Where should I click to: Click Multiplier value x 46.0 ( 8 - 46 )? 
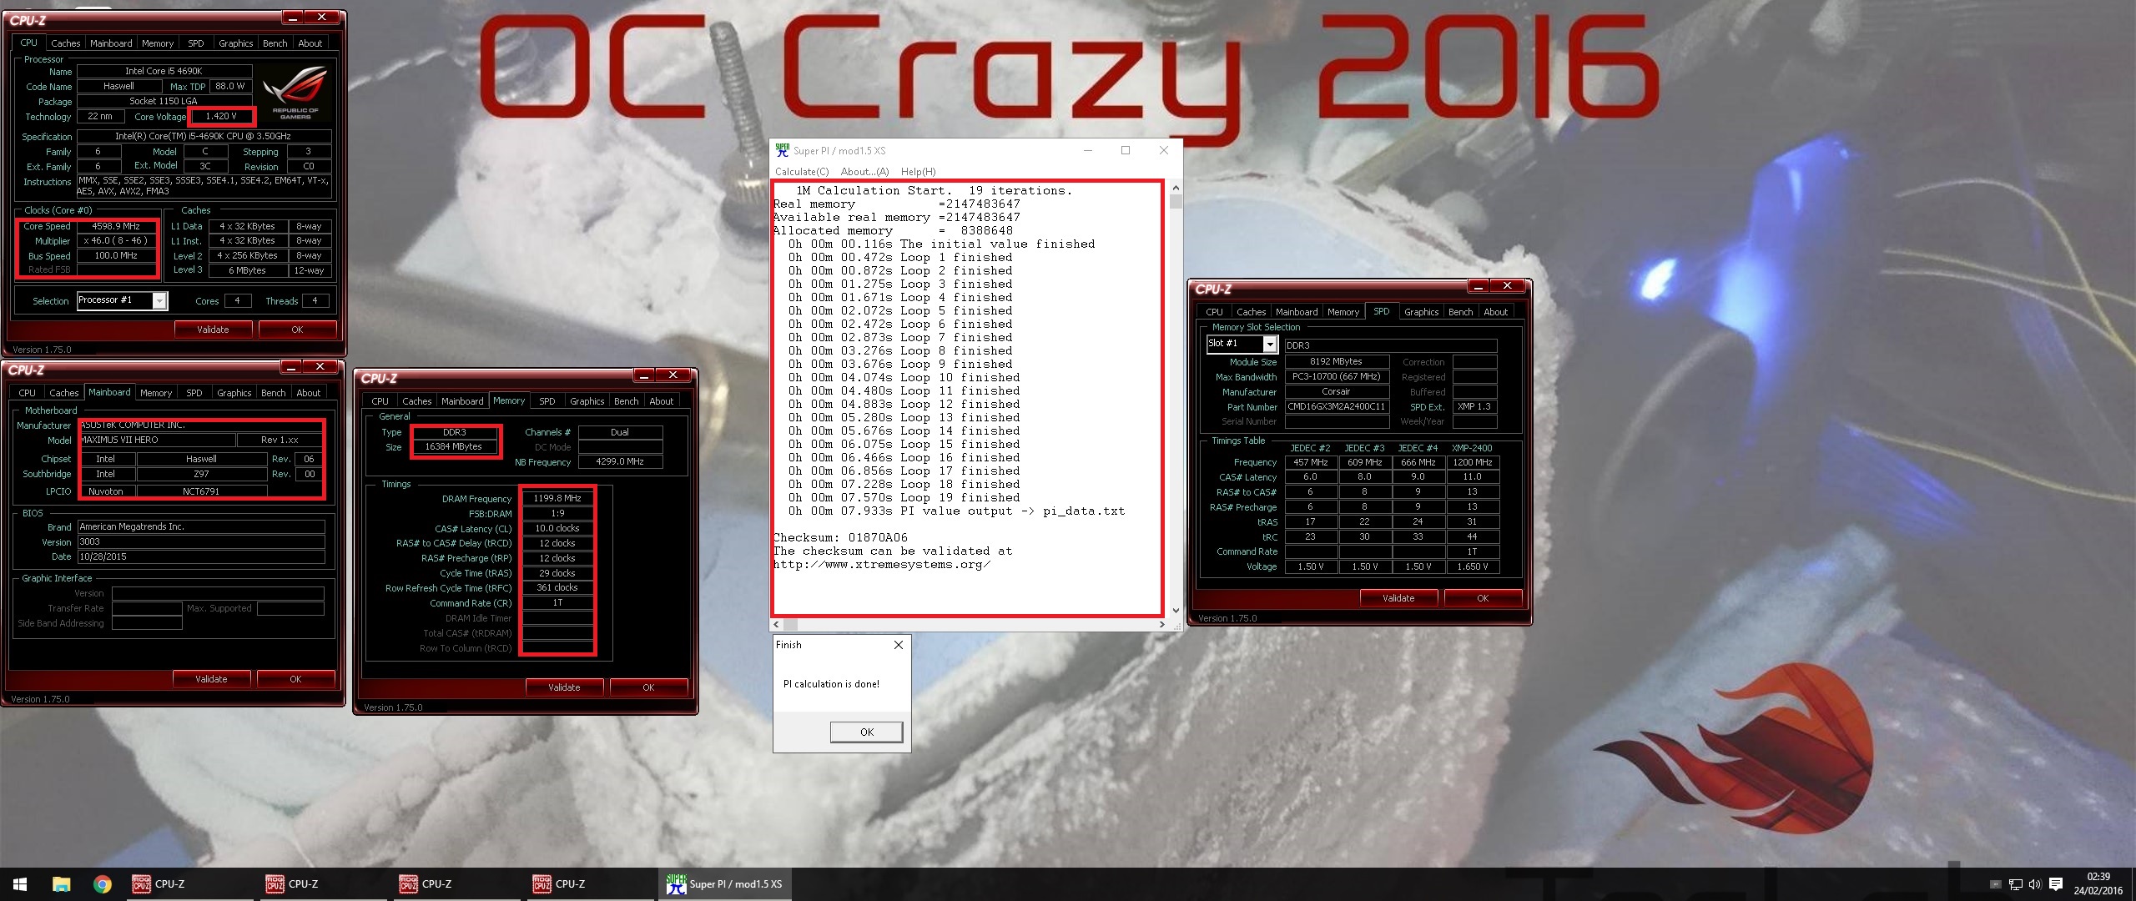tap(115, 241)
